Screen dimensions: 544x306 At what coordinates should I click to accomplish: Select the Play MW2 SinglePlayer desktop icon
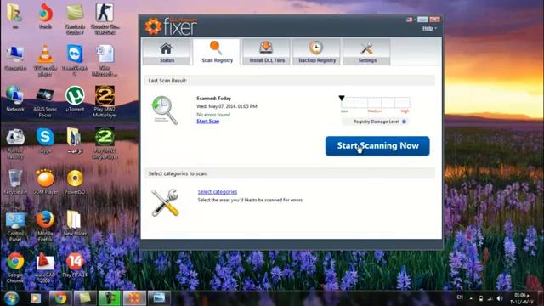coord(105,143)
